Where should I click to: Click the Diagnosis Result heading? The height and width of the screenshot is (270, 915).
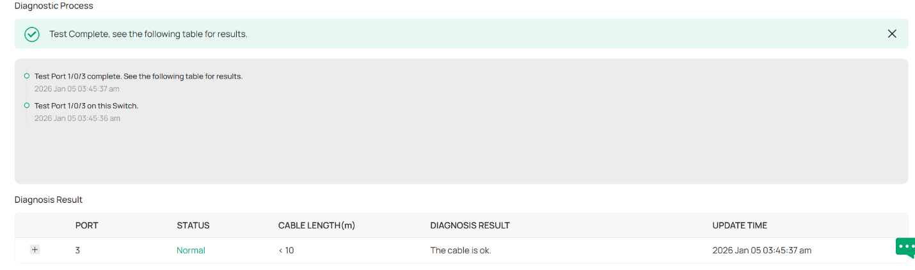[x=49, y=200]
